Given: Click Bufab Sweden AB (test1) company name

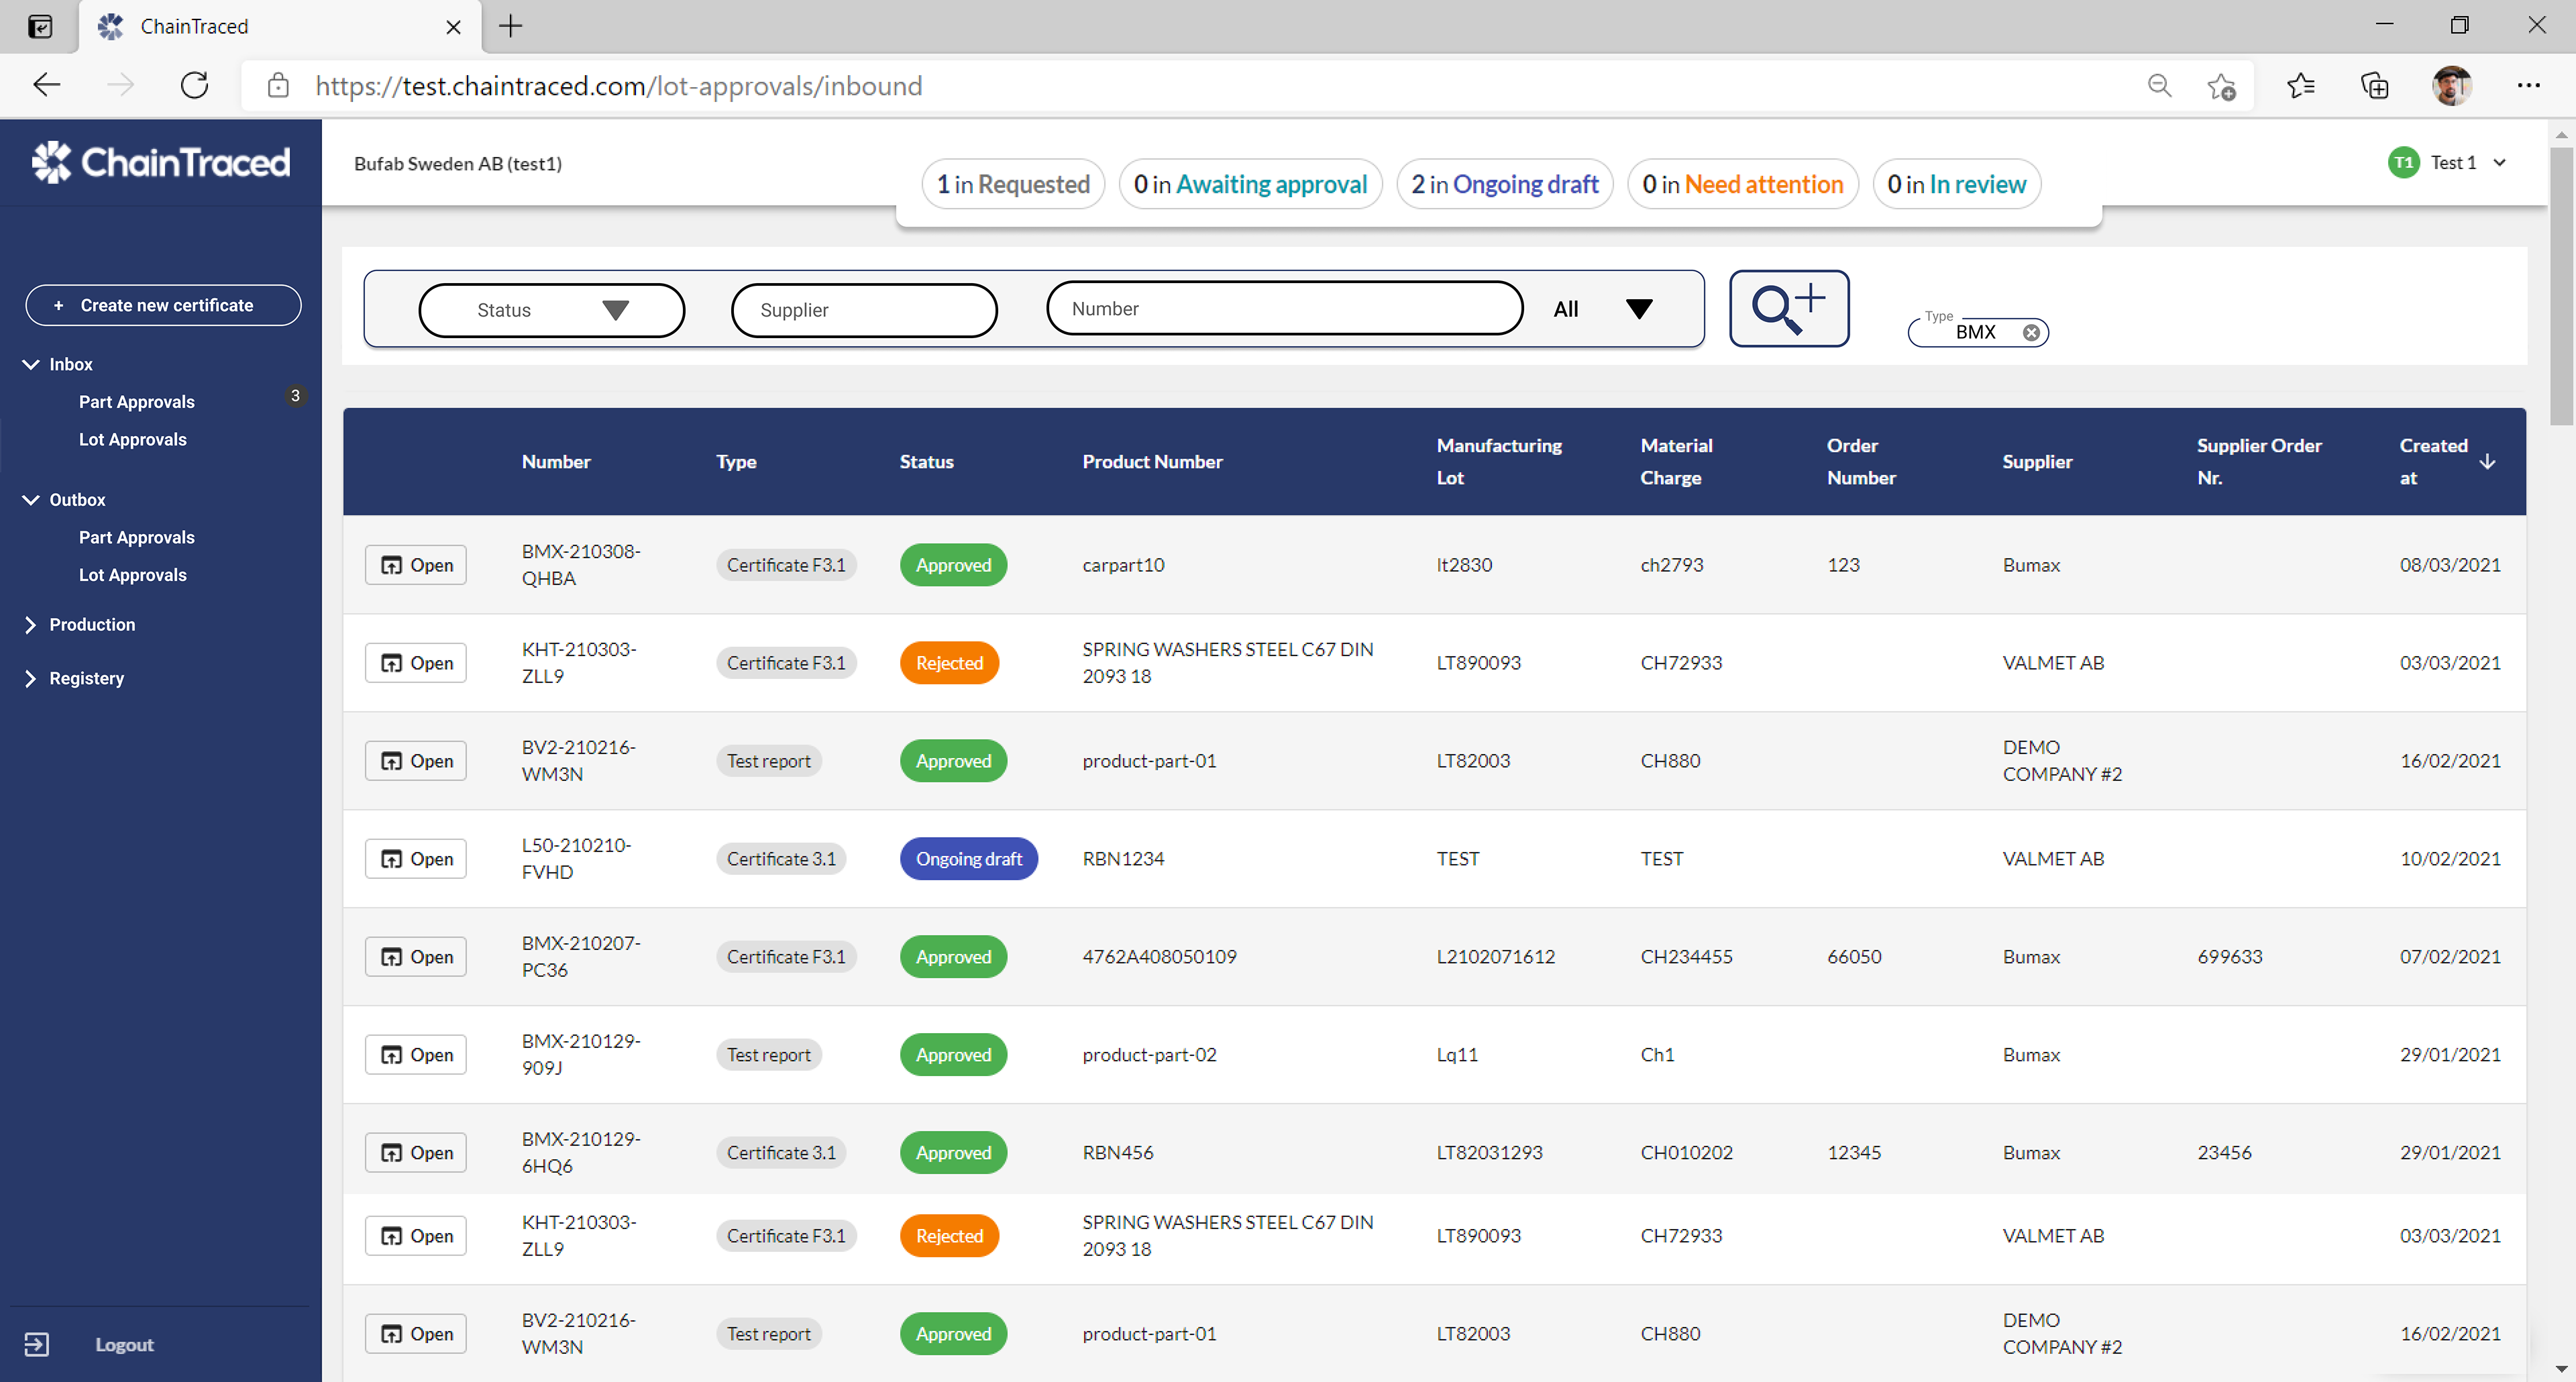Looking at the screenshot, I should [457, 163].
